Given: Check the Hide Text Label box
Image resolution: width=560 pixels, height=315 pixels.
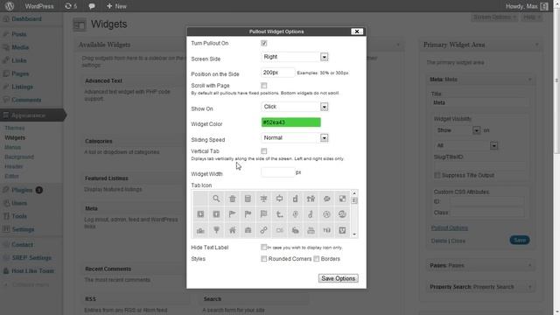Looking at the screenshot, I should point(263,247).
